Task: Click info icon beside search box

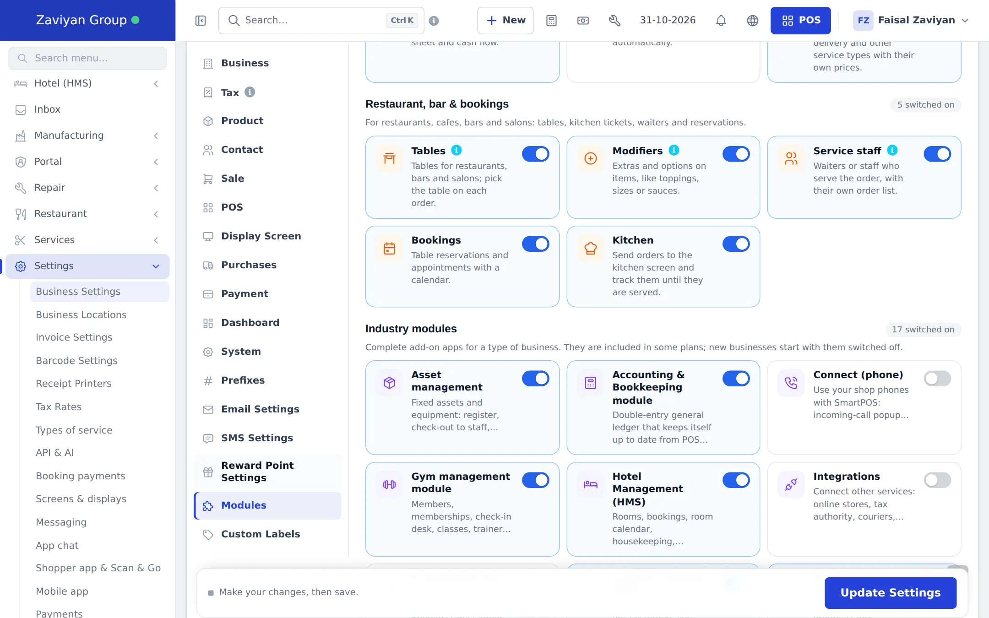Action: coord(434,21)
